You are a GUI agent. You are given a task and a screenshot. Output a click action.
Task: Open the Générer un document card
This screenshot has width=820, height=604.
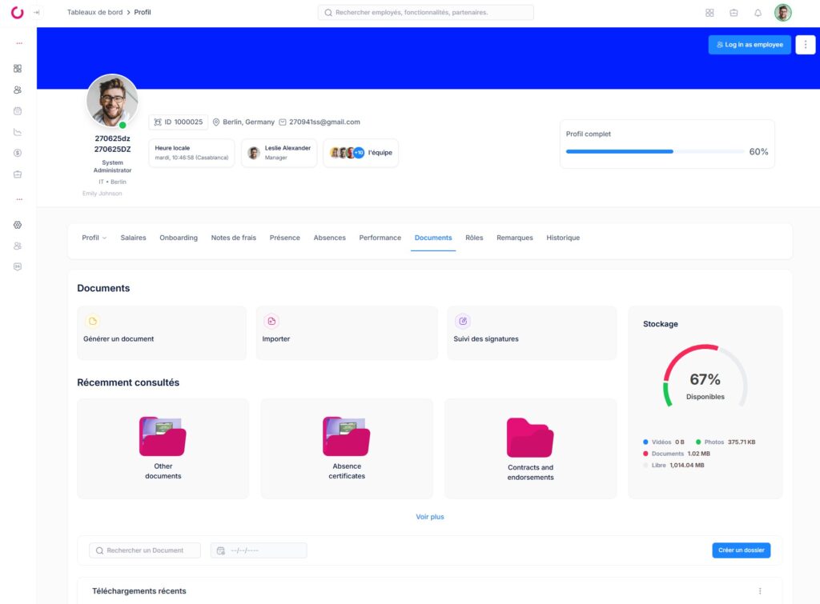click(161, 333)
